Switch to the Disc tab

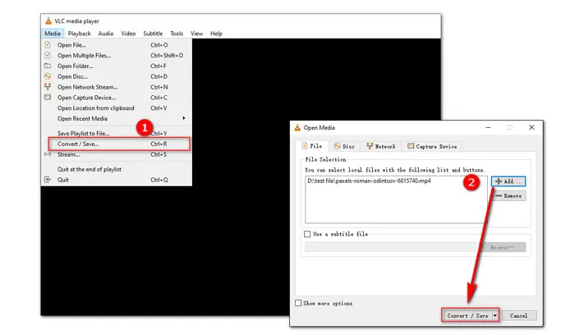click(344, 146)
